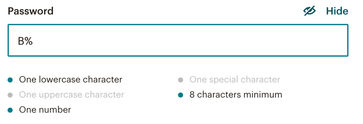Click the gray bullet beside special character
Viewport: 363px width, 124px height.
180,80
